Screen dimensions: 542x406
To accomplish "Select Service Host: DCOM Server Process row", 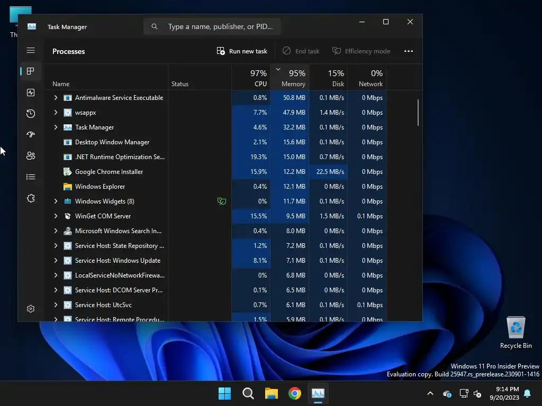I will [216, 290].
